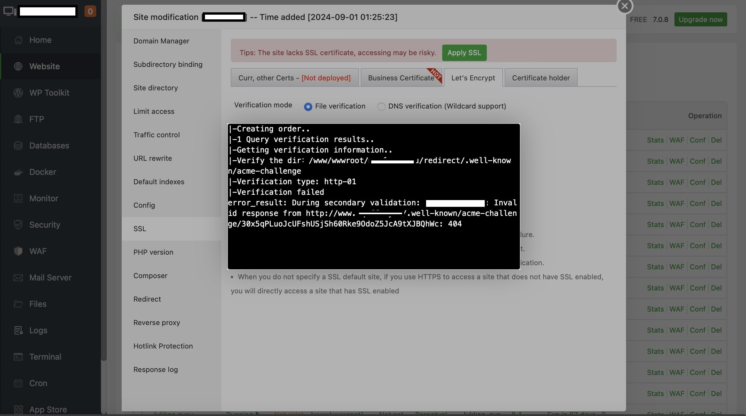Open PHP version settings in site menu
The image size is (746, 416).
153,252
